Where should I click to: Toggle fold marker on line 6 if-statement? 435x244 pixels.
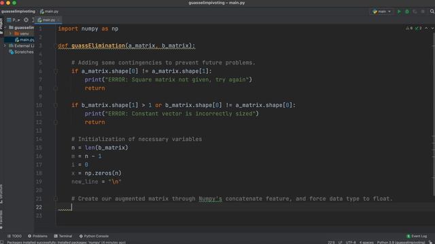coord(56,71)
